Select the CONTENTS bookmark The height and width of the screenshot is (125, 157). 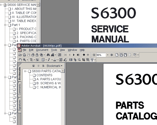coord(44,75)
